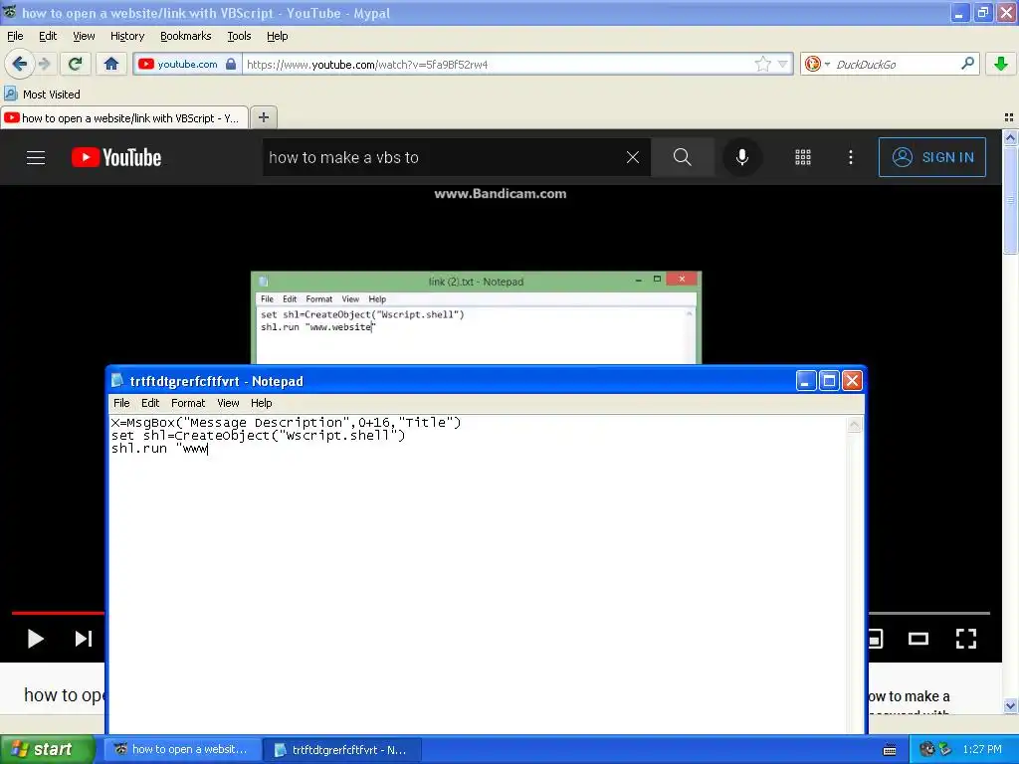Open Notepad's Edit menu
Viewport: 1019px width, 764px height.
[150, 403]
